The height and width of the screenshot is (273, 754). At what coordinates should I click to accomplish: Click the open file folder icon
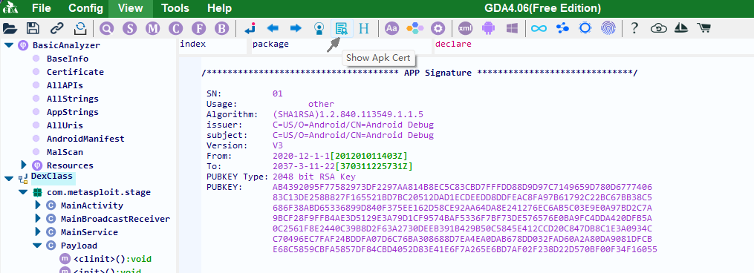pyautogui.click(x=10, y=28)
